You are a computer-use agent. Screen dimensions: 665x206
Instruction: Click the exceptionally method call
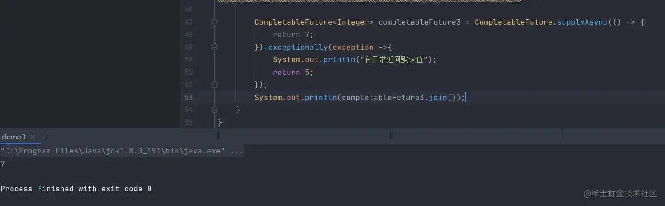pos(298,47)
